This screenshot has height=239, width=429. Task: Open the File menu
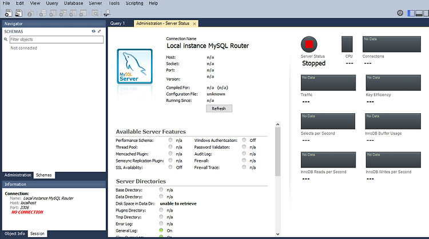point(6,3)
